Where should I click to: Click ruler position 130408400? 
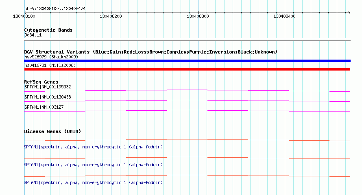[x=284, y=16]
